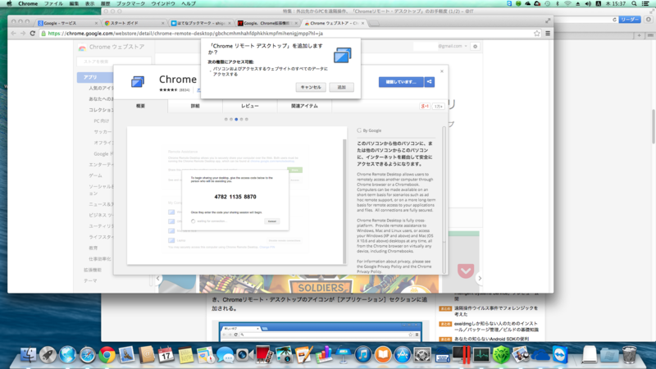Switch to the Google、Chrome拡張機能 tab
Viewport: 656px width, 369px height.
point(268,23)
